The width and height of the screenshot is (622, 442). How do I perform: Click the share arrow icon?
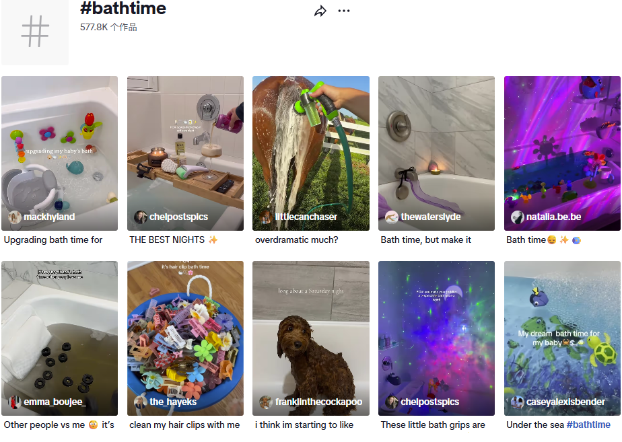(x=320, y=11)
